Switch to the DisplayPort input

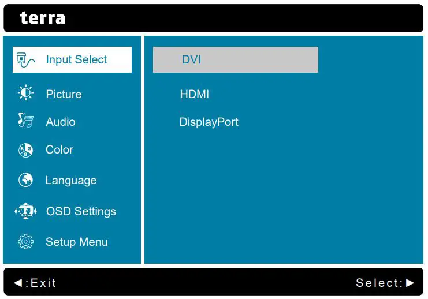209,122
